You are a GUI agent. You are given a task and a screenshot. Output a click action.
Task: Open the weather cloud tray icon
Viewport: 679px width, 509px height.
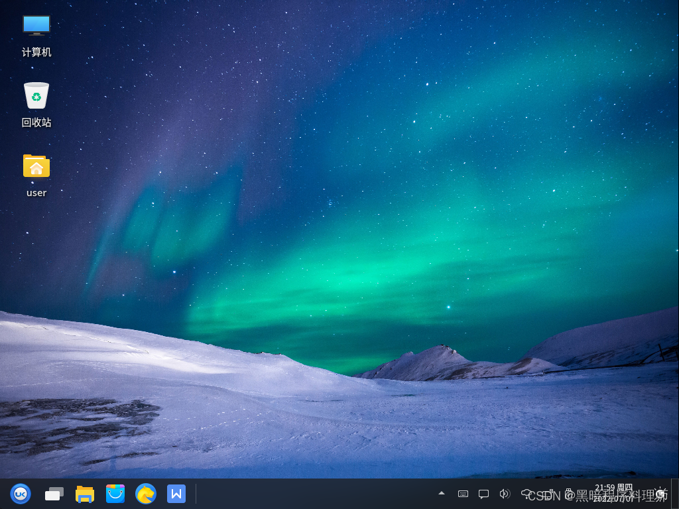[x=526, y=494]
